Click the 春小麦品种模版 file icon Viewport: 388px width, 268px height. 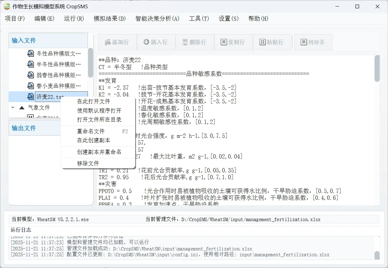(x=31, y=85)
